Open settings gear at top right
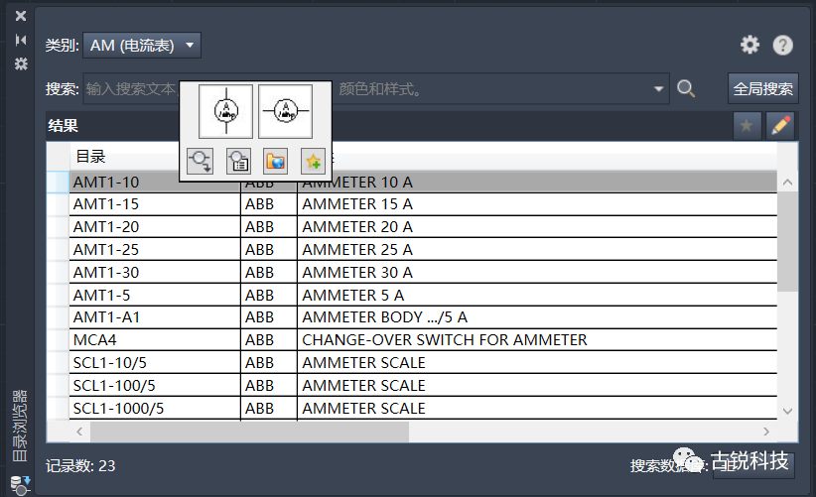Image resolution: width=816 pixels, height=497 pixels. pyautogui.click(x=749, y=45)
